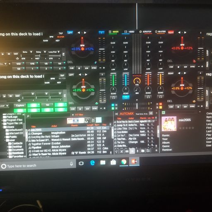Expand the Program Files folder
212x212 pixels.
click(x=2, y=120)
